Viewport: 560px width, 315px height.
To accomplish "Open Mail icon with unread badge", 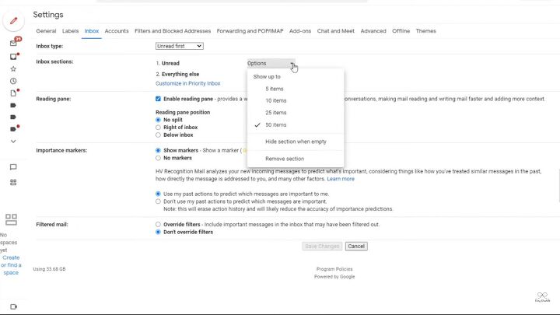I will click(14, 43).
